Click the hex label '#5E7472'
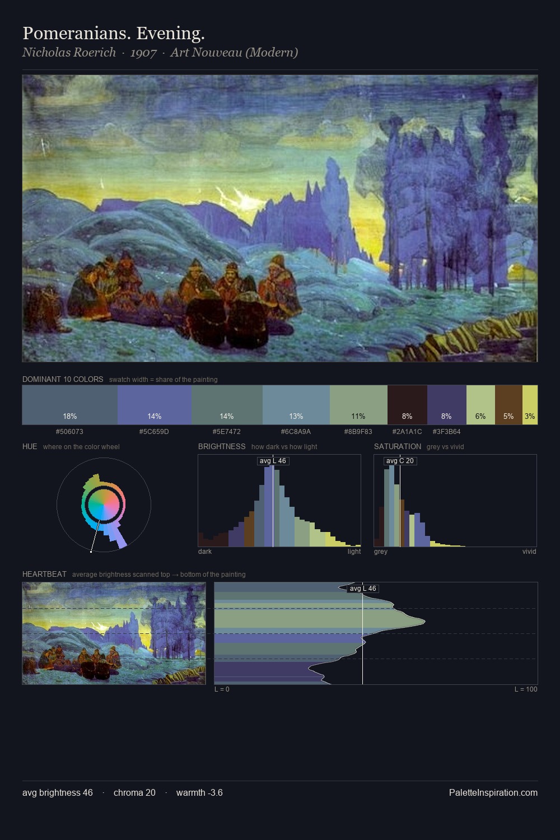 tap(227, 432)
